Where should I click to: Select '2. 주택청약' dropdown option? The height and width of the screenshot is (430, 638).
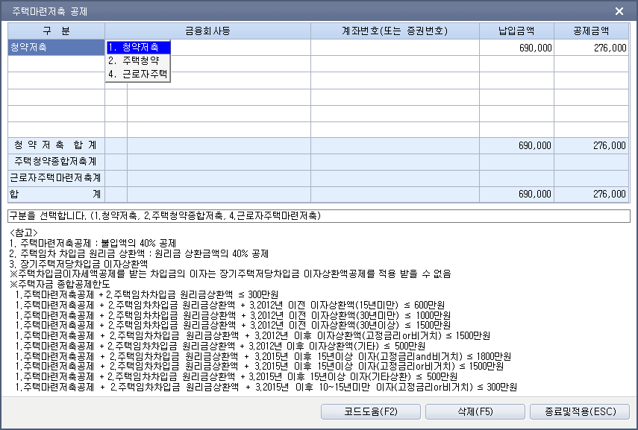pos(138,60)
